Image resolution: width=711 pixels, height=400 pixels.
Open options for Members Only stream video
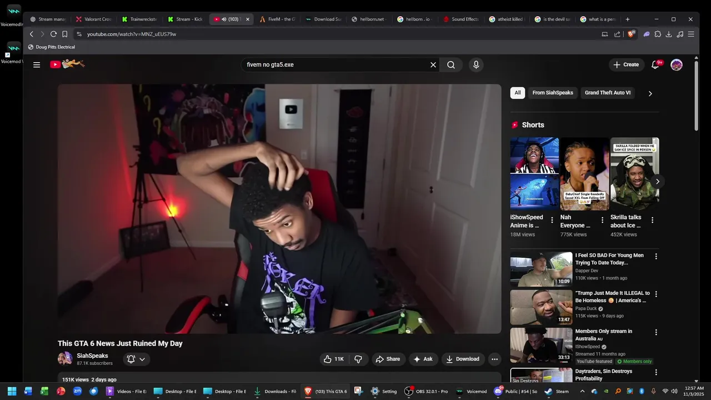pos(656,332)
